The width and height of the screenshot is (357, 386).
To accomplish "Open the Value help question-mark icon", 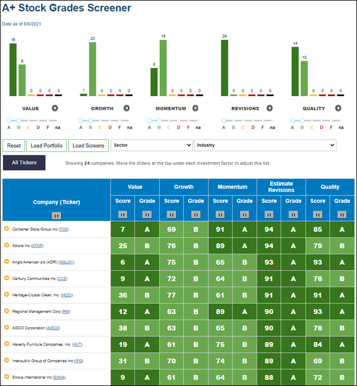I will pyautogui.click(x=55, y=108).
